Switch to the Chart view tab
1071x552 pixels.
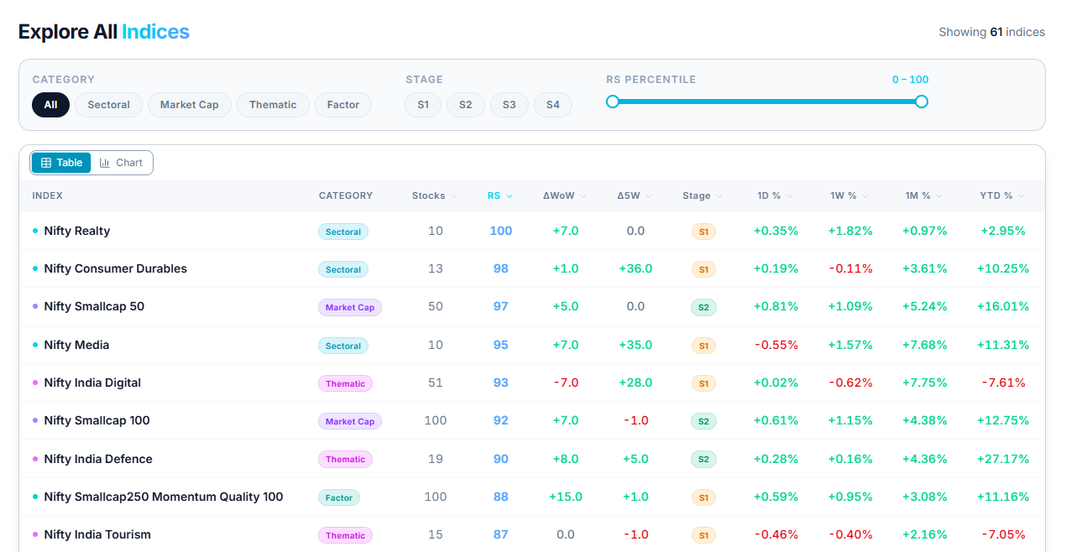coord(121,163)
